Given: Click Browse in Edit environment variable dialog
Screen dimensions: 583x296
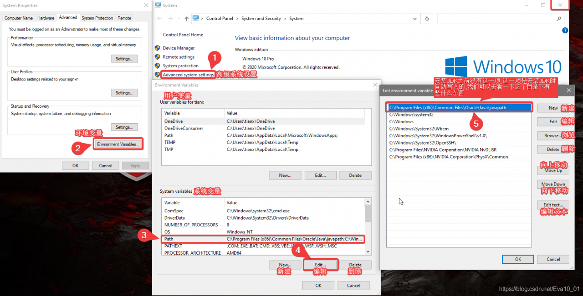Looking at the screenshot, I should [553, 135].
